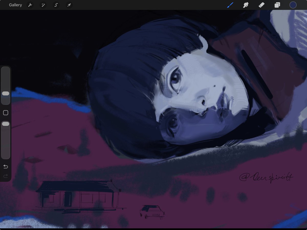Screen dimensions: 307x230
Task: Click the brush opacity slider handle
Action: point(5,124)
